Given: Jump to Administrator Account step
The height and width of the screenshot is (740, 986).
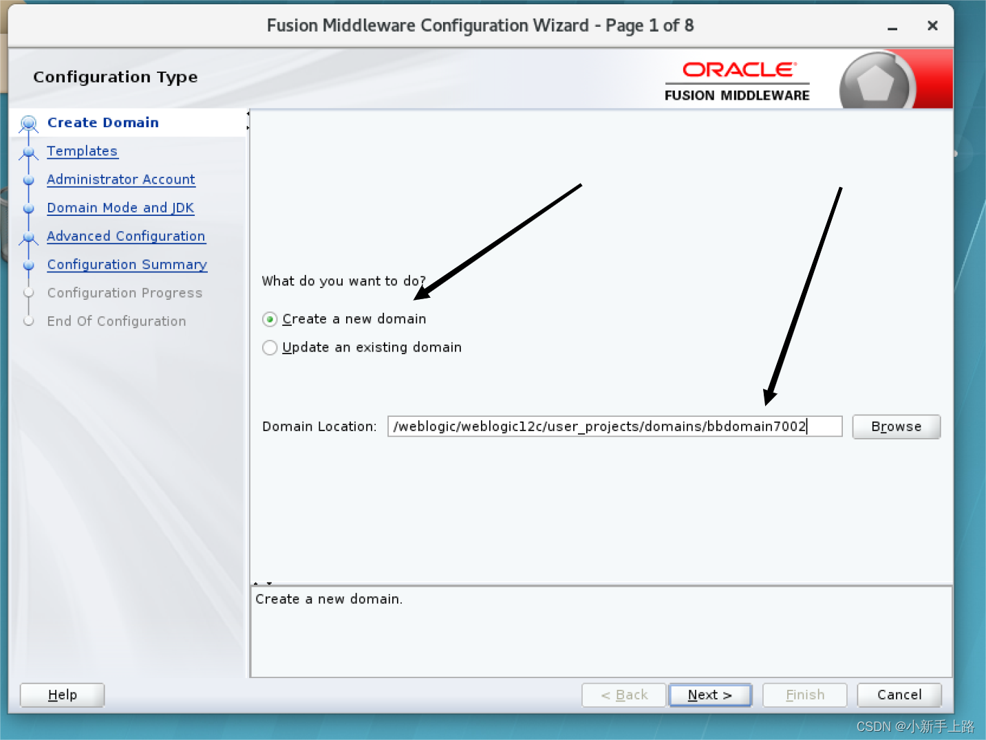Looking at the screenshot, I should tap(121, 179).
